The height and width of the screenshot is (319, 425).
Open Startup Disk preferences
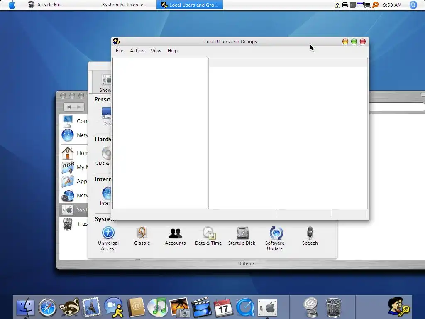[242, 236]
